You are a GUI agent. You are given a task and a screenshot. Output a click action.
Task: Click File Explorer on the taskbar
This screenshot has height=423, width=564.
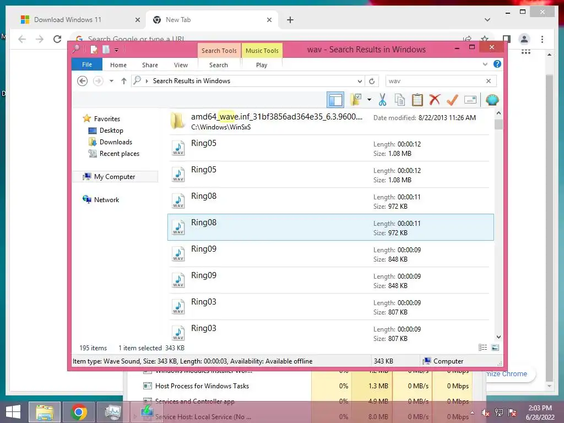(44, 412)
